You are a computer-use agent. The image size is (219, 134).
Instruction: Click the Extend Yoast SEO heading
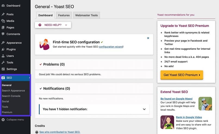(174, 92)
